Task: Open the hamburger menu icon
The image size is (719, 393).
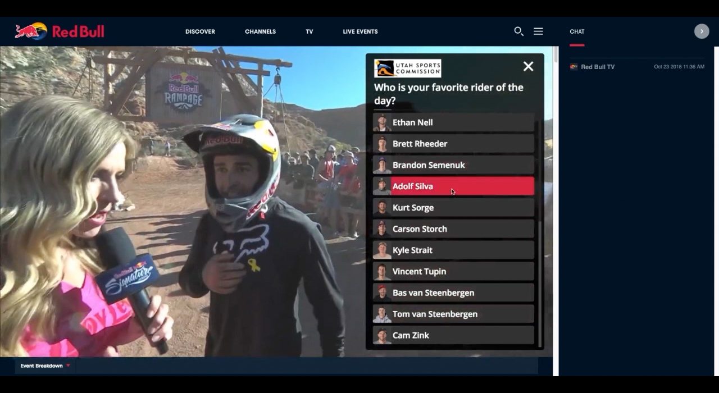Action: click(x=538, y=31)
